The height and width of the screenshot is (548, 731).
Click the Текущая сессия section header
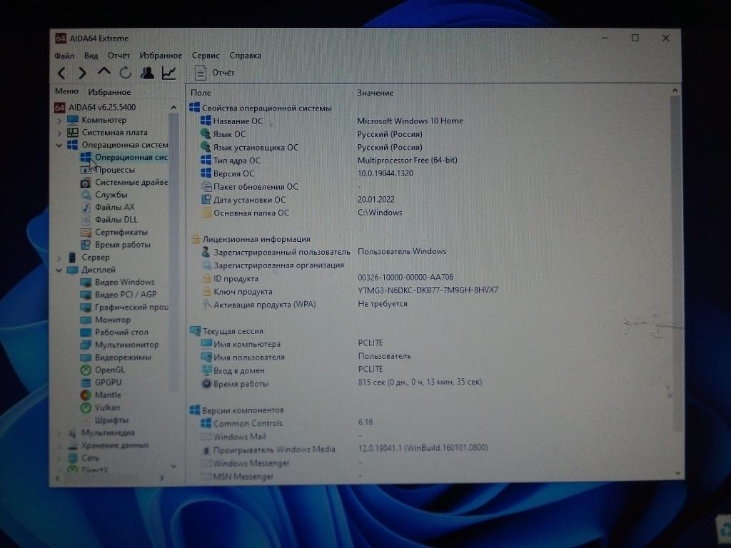click(x=233, y=331)
